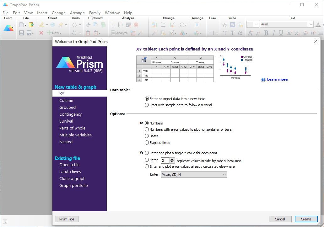Select X option 'Dates'
The height and width of the screenshot is (227, 324).
tap(147, 136)
